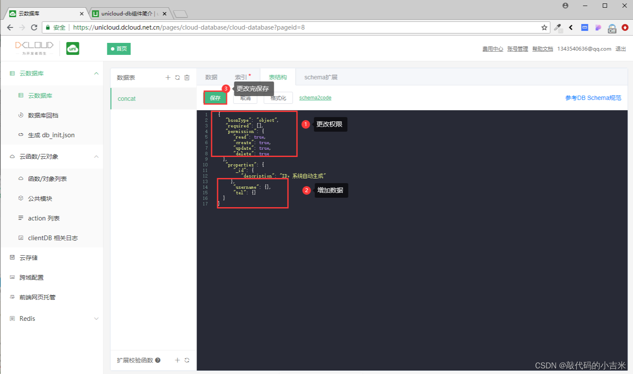Click the 格式化 button
Viewport: 633px width, 374px height.
point(278,98)
